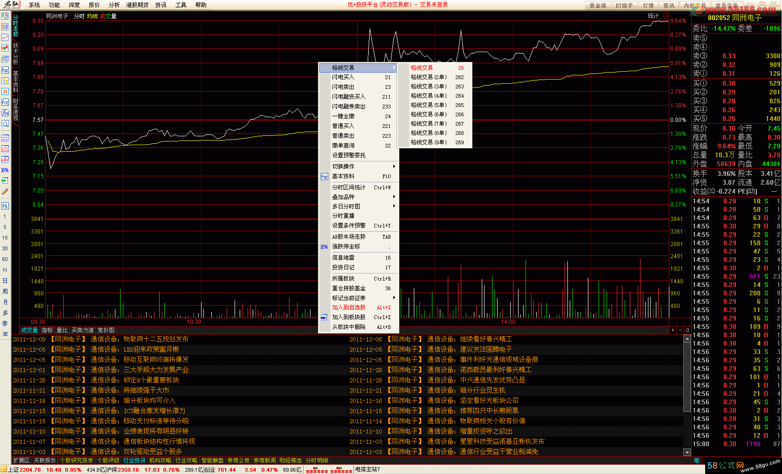Switch to 15-minute period
The width and height of the screenshot is (782, 474).
pos(5,238)
